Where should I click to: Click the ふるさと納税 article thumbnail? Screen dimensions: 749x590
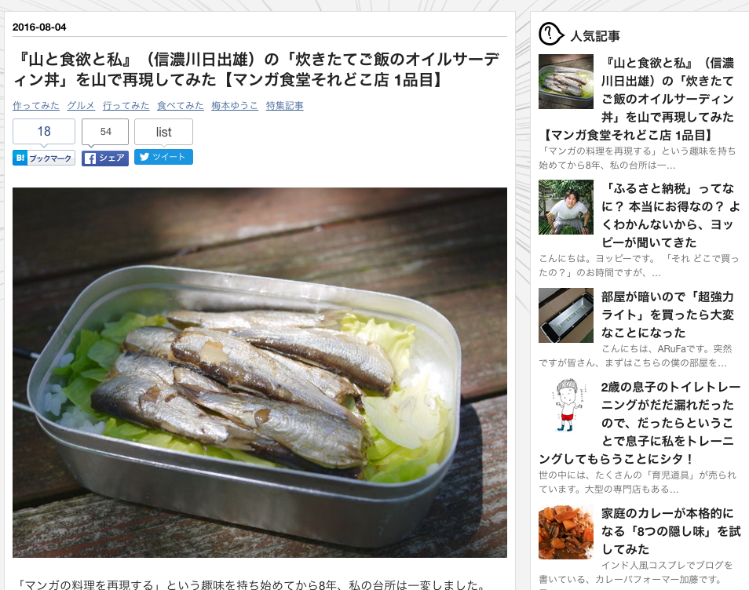click(x=566, y=207)
